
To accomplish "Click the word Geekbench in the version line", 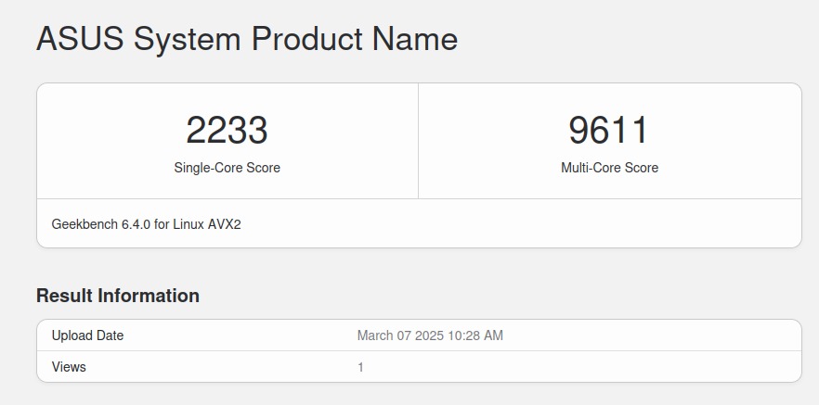I will point(84,224).
